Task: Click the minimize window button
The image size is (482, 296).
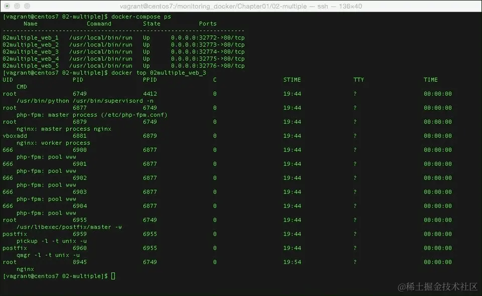Action: tap(17, 6)
